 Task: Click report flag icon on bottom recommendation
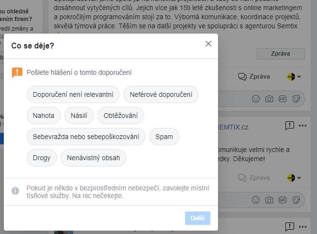tap(289, 227)
